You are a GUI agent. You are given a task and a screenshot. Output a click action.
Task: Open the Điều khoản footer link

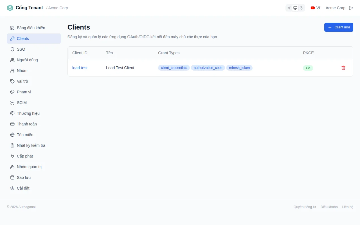point(329,207)
